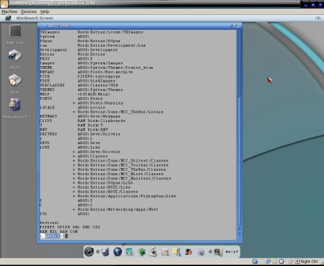Click the 'Work:Extras/Applications/FryingPan/Libs' line
The height and width of the screenshot is (266, 324).
pyautogui.click(x=126, y=196)
